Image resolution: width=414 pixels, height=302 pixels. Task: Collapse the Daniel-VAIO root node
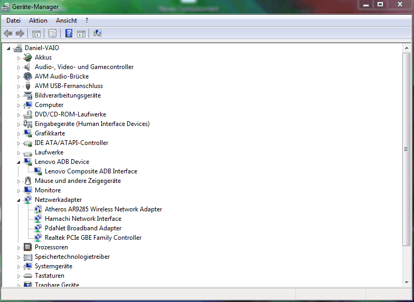(x=8, y=48)
